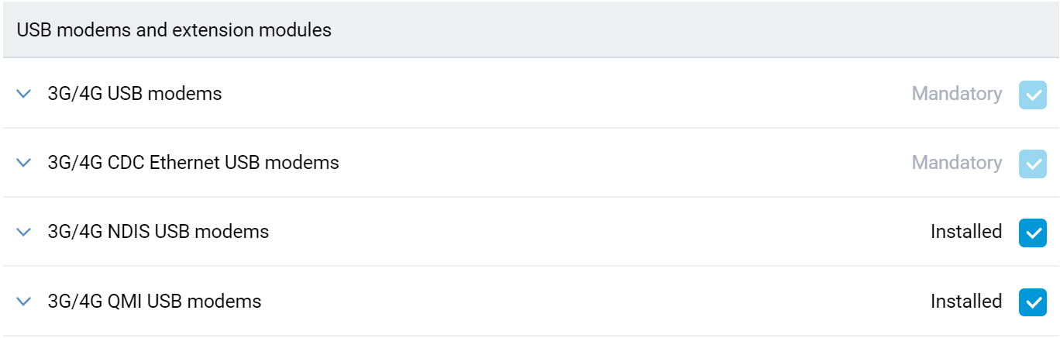Uncheck the 3G/4G QMI USB modems checkbox
This screenshot has height=338, width=1060.
(1032, 302)
